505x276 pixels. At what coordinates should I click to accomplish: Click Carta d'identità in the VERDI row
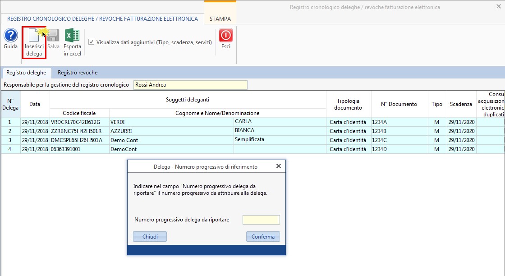tap(349, 122)
